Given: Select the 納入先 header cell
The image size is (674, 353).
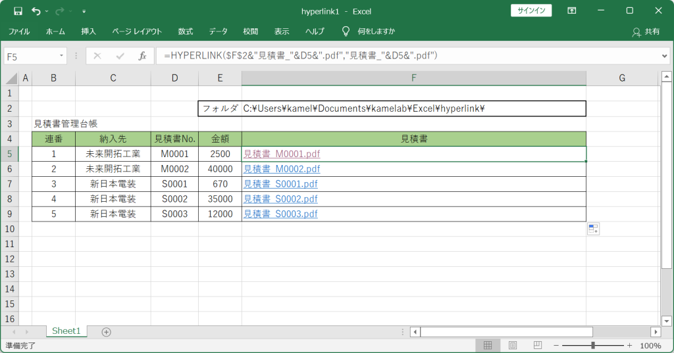Looking at the screenshot, I should (x=113, y=139).
